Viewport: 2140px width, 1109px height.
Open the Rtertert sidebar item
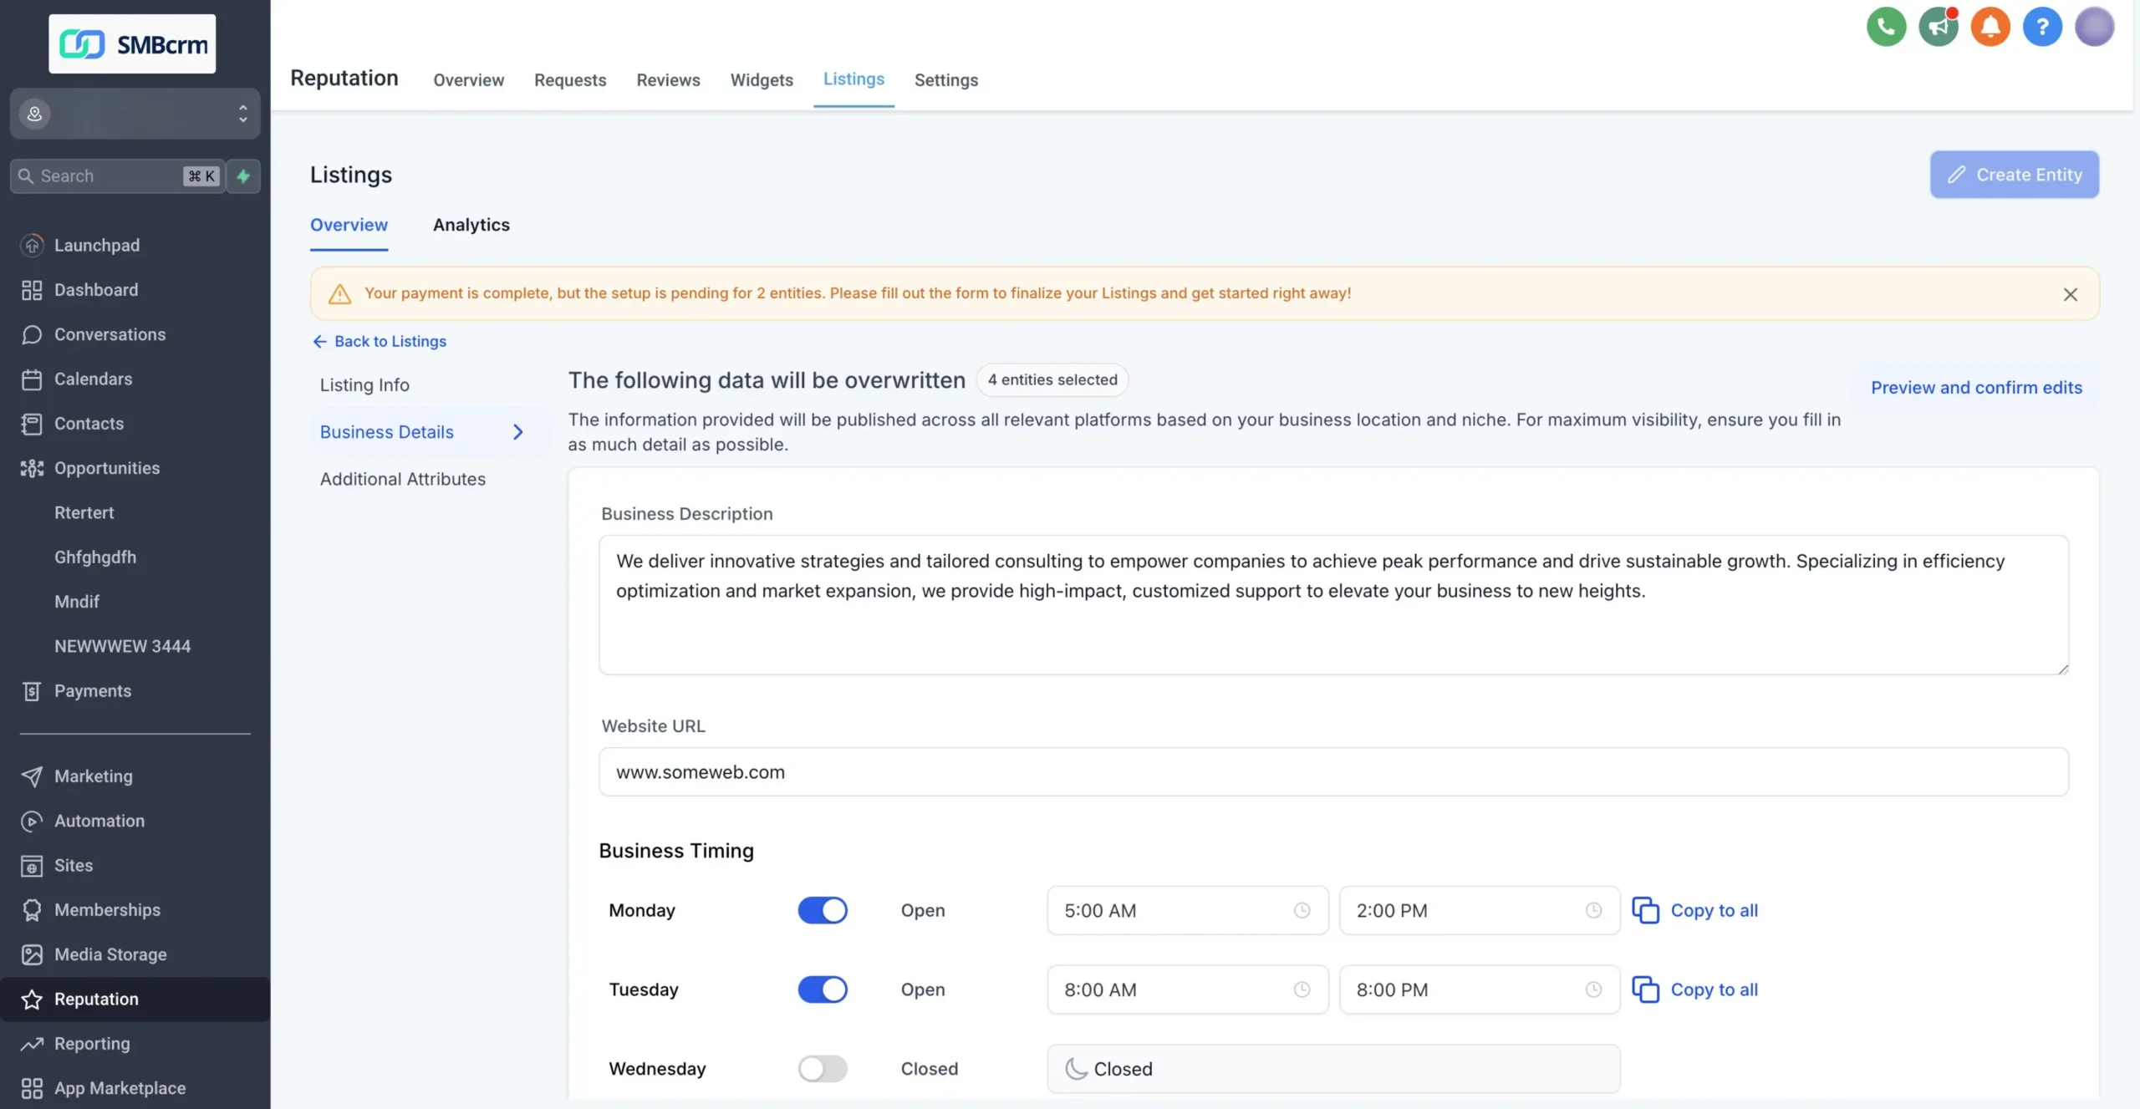point(84,513)
